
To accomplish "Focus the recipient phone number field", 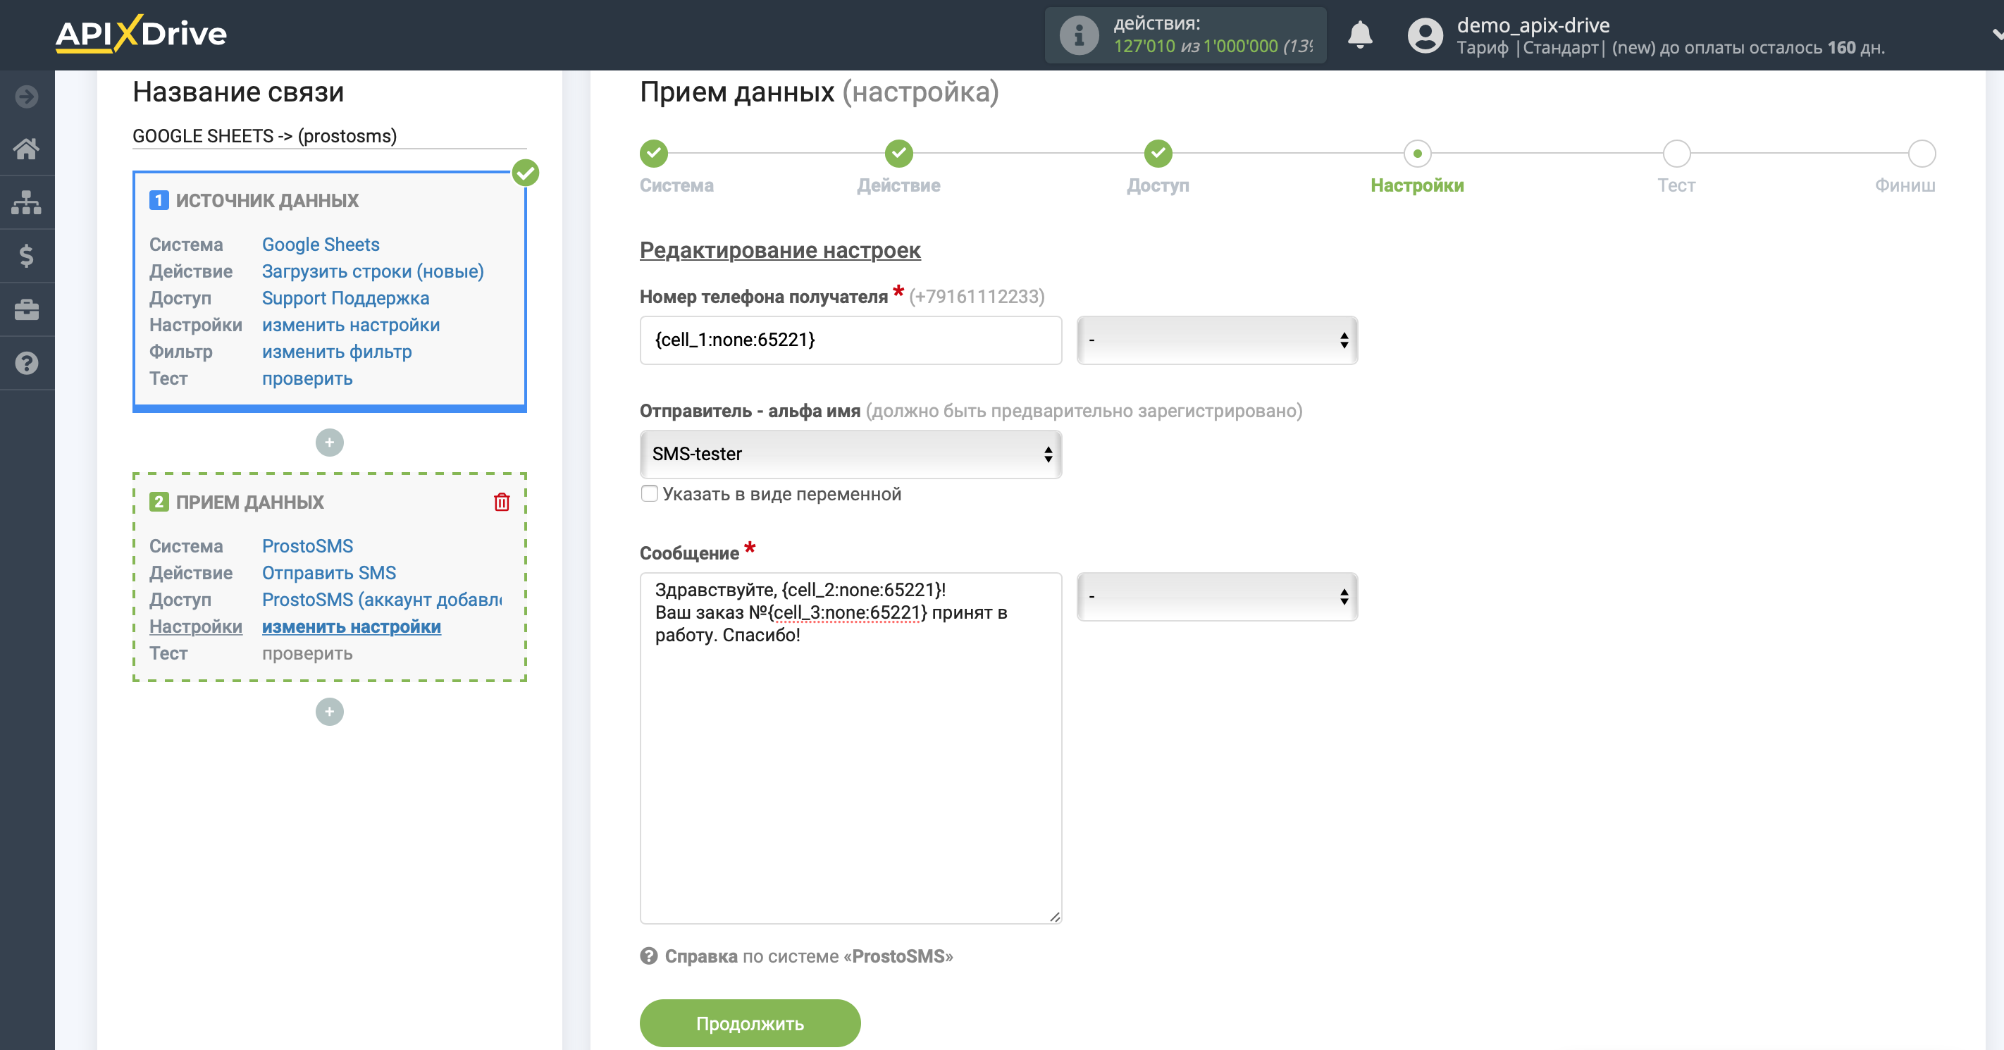I will coord(851,340).
